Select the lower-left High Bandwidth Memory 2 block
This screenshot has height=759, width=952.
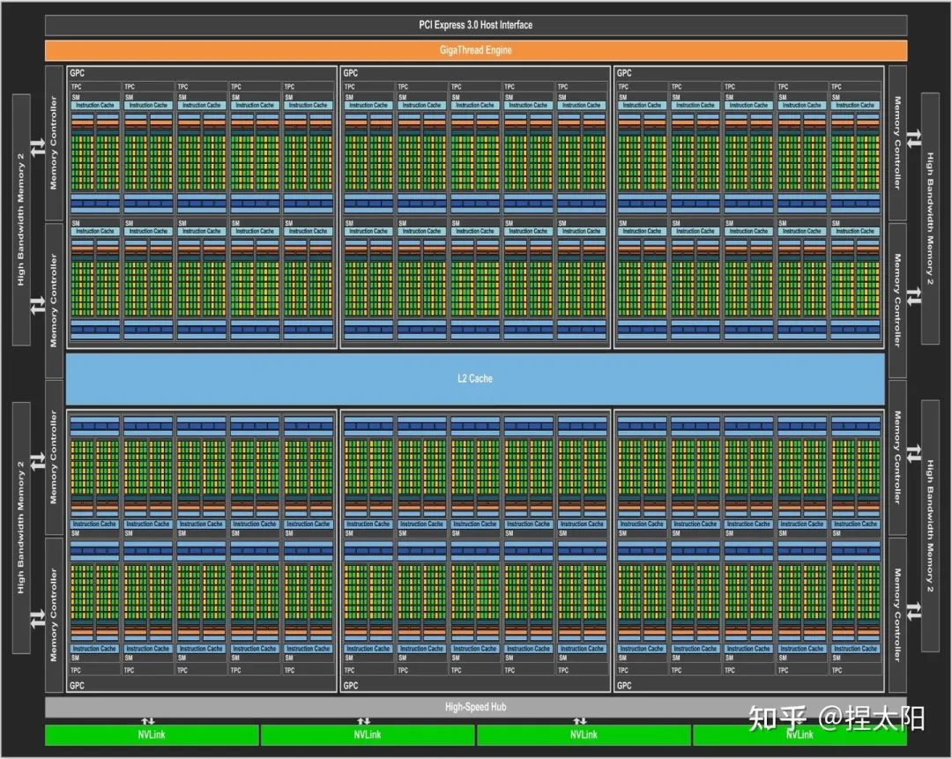coord(21,528)
